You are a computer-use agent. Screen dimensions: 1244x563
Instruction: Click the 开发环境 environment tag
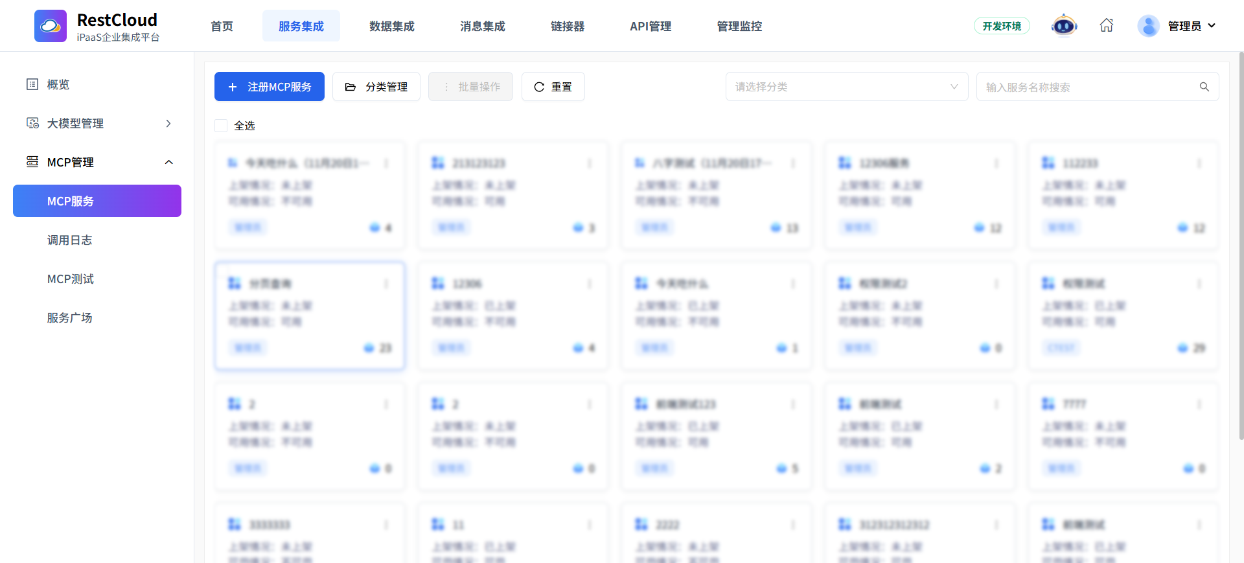click(x=1002, y=26)
